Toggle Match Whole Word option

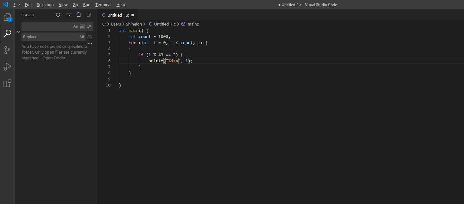(82, 26)
